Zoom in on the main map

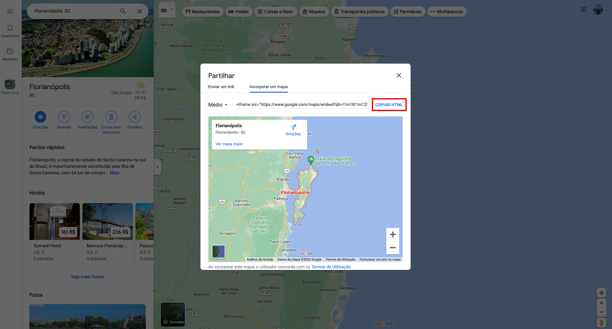point(601,303)
